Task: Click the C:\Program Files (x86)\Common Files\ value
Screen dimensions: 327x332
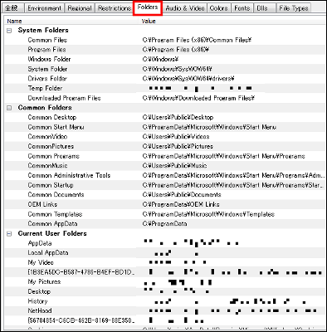Action: 197,40
